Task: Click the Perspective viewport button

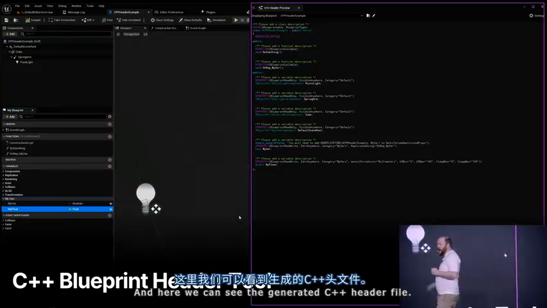Action: [x=131, y=34]
